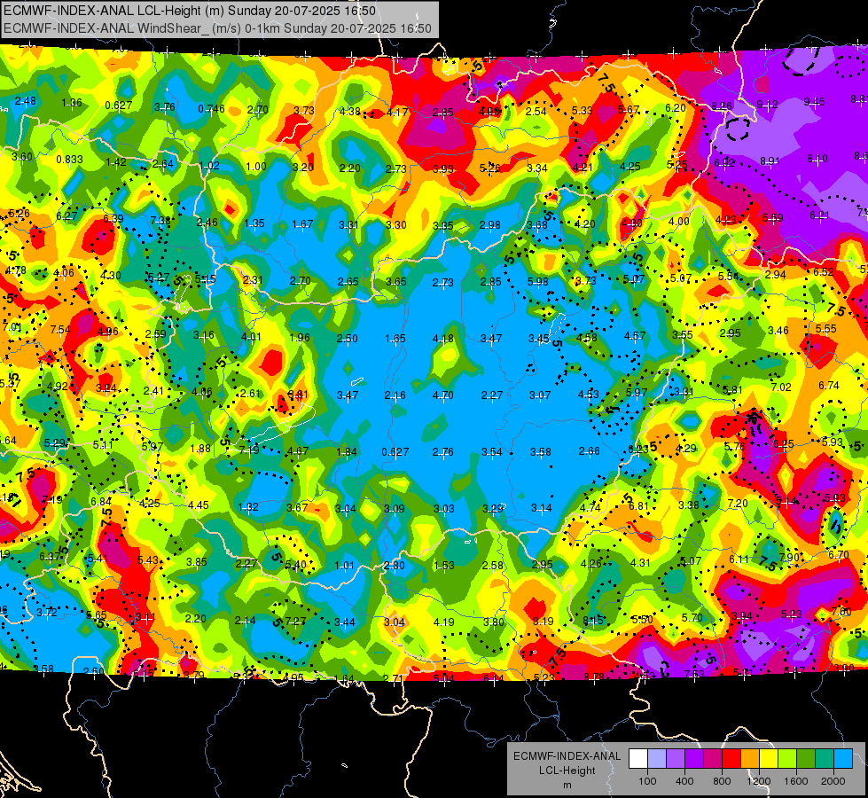Click the legend caption ECMWF-INDEX-ANAL
This screenshot has width=868, height=798.
[567, 756]
